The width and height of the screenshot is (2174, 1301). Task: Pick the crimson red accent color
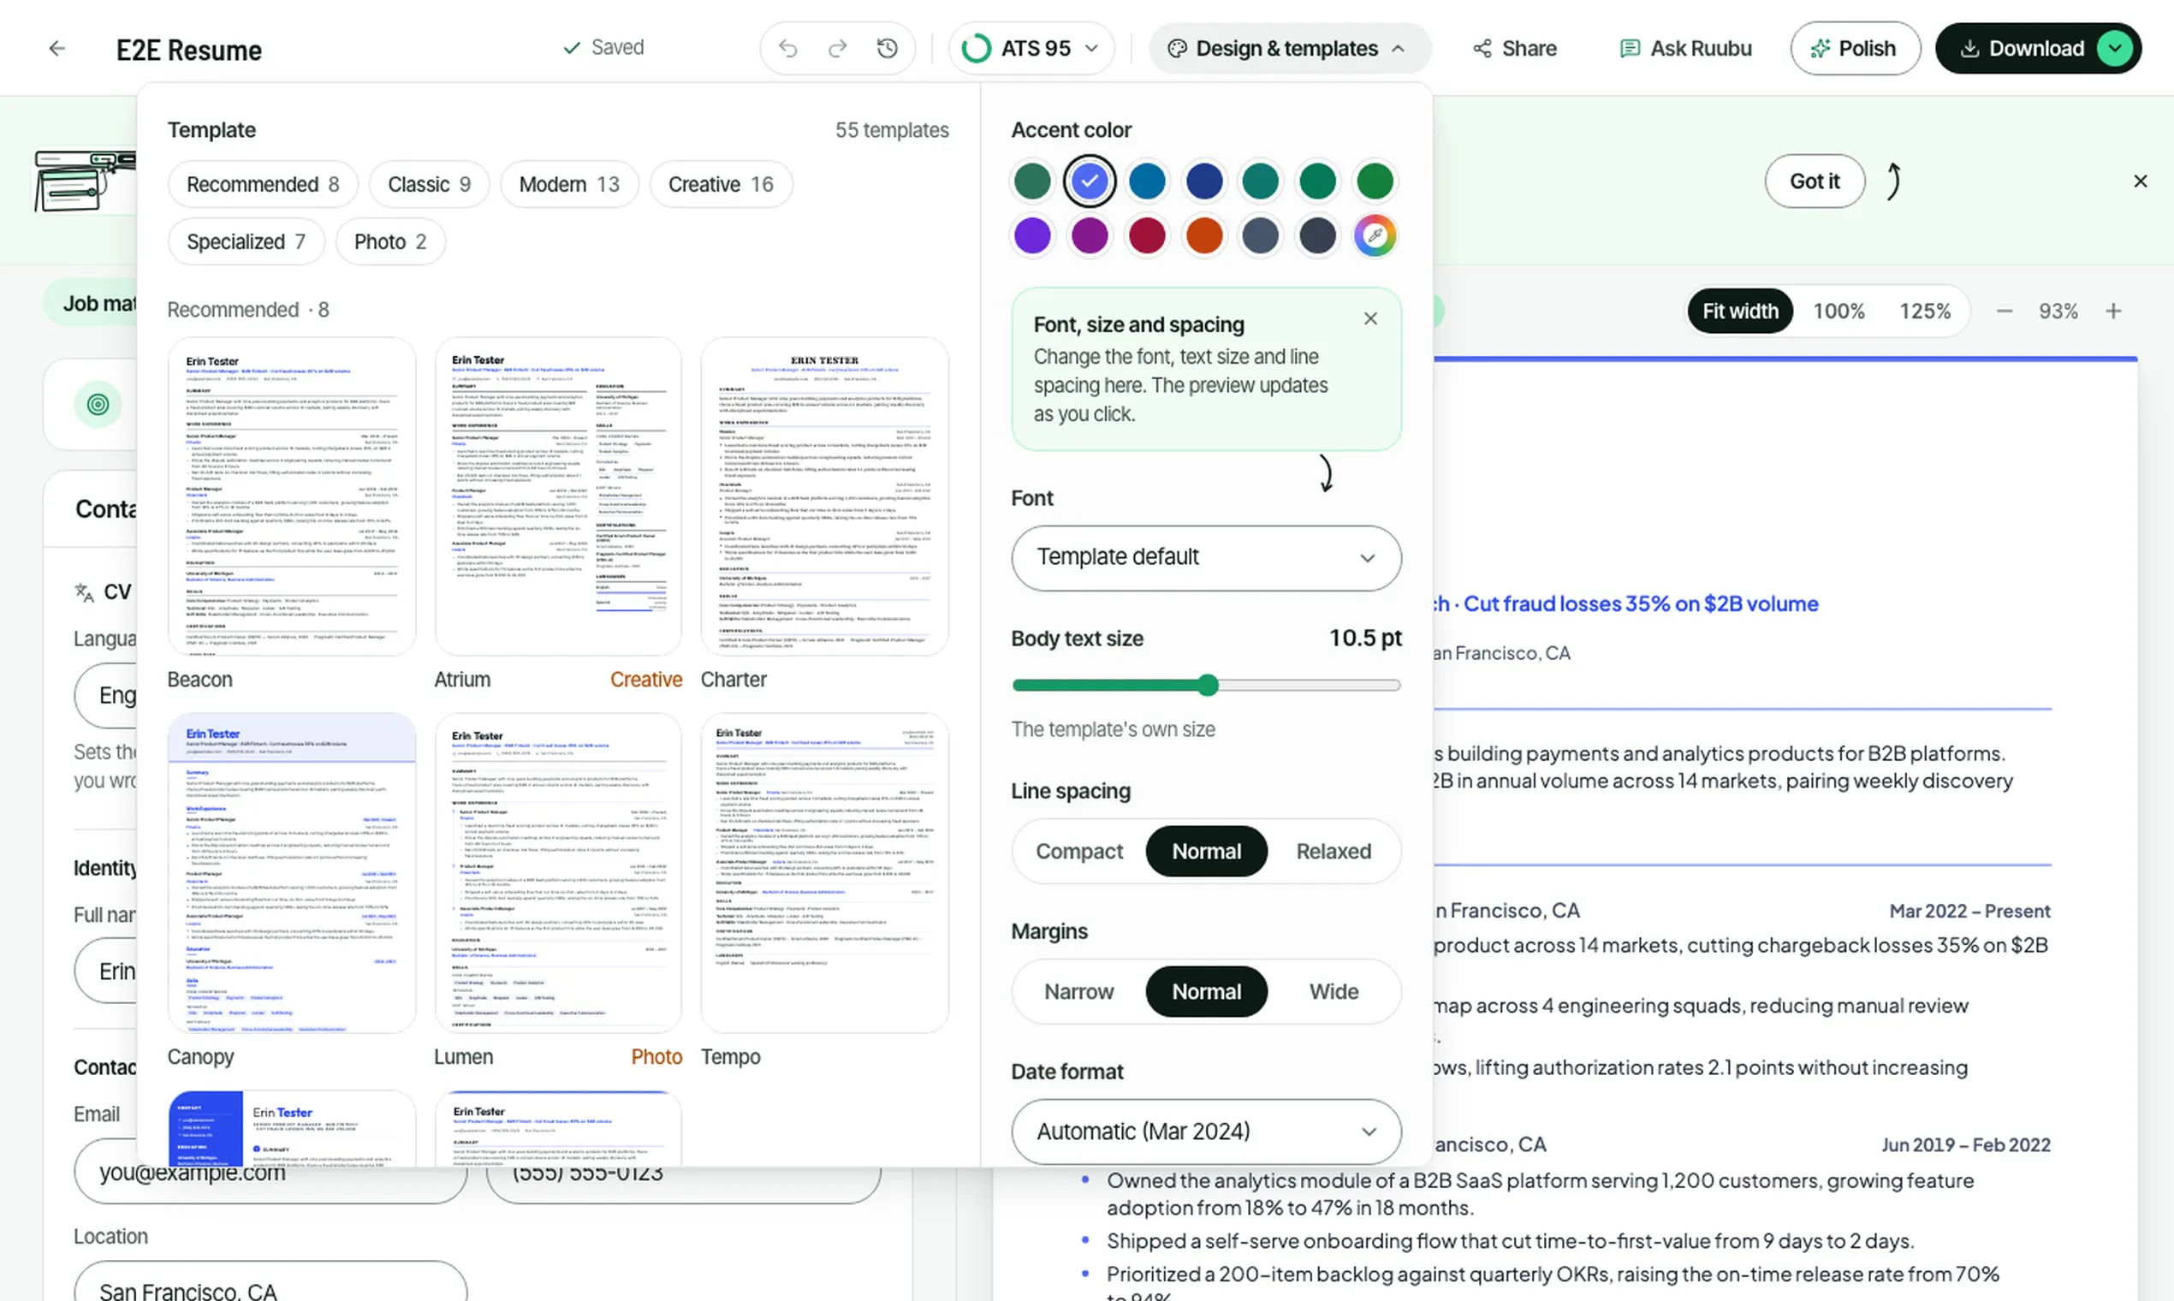pyautogui.click(x=1147, y=235)
